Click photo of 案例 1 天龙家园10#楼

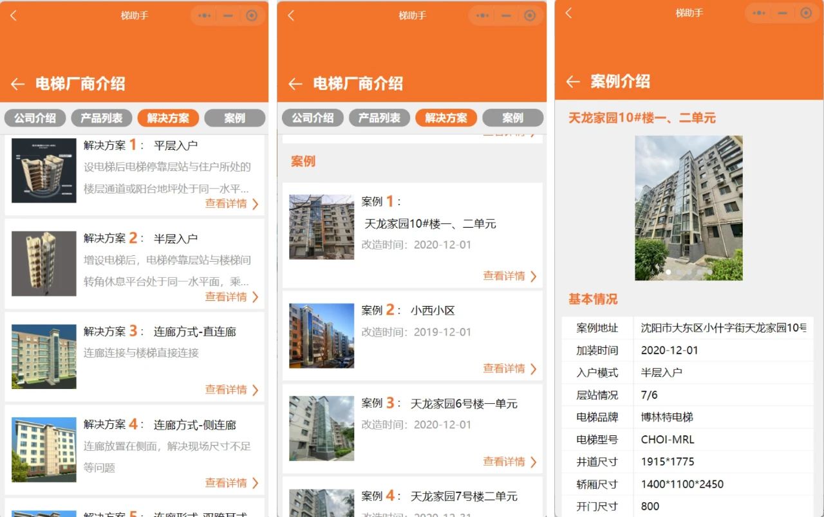point(322,227)
